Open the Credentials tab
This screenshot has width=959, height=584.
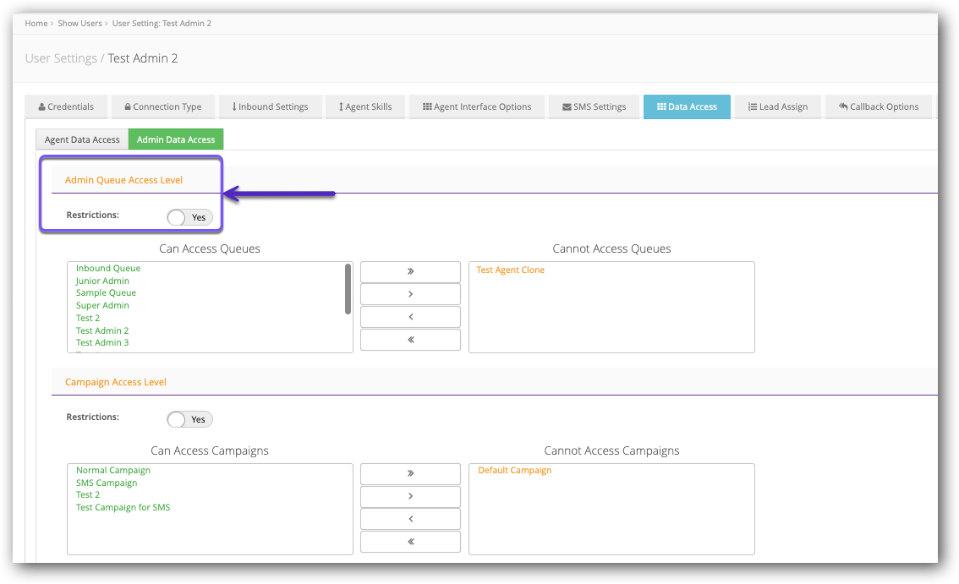tap(66, 106)
